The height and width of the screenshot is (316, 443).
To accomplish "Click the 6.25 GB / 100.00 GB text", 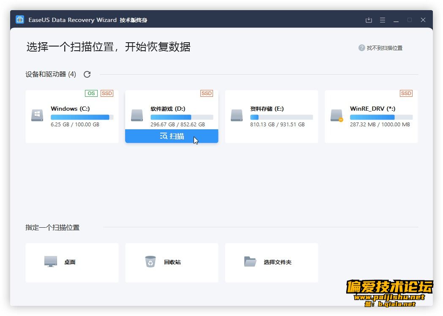I will click(x=75, y=125).
